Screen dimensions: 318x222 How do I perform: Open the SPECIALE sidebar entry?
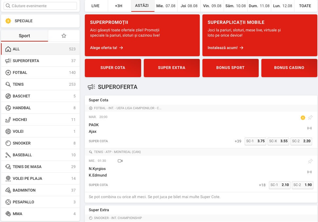pos(40,21)
